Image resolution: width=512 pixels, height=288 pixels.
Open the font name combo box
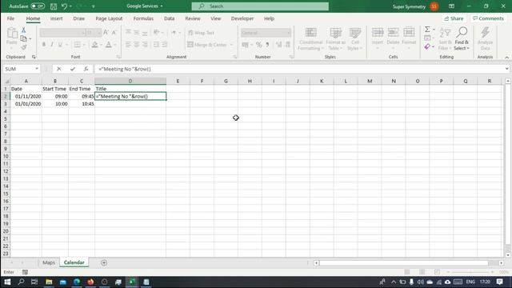(62, 33)
